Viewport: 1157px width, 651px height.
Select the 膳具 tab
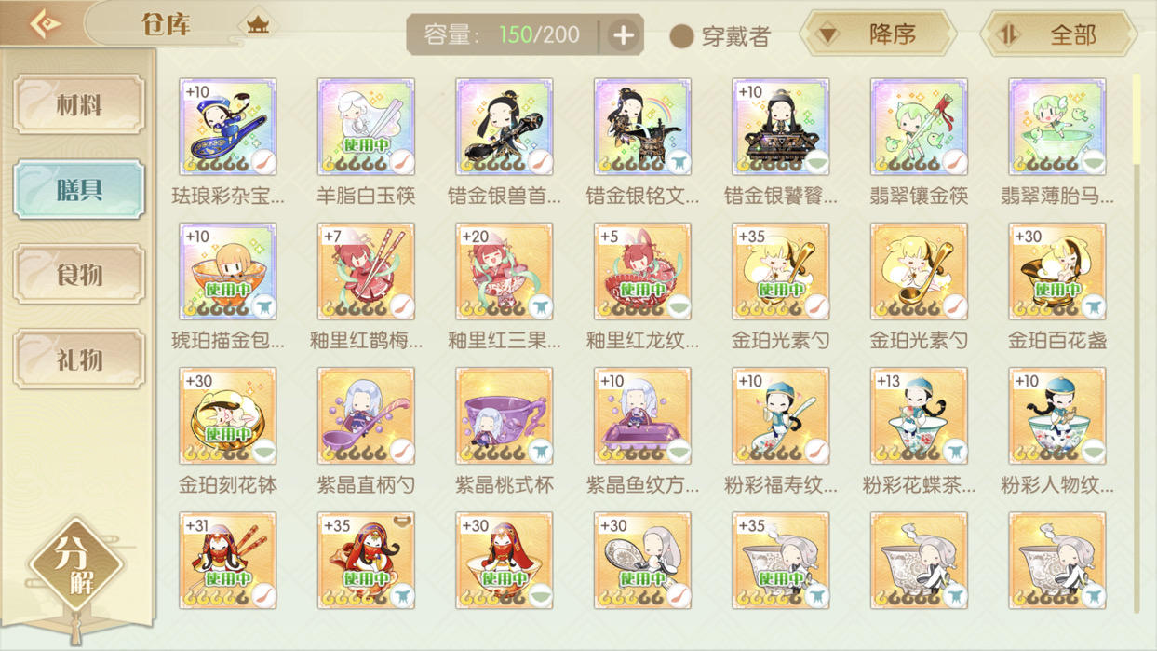click(x=79, y=190)
